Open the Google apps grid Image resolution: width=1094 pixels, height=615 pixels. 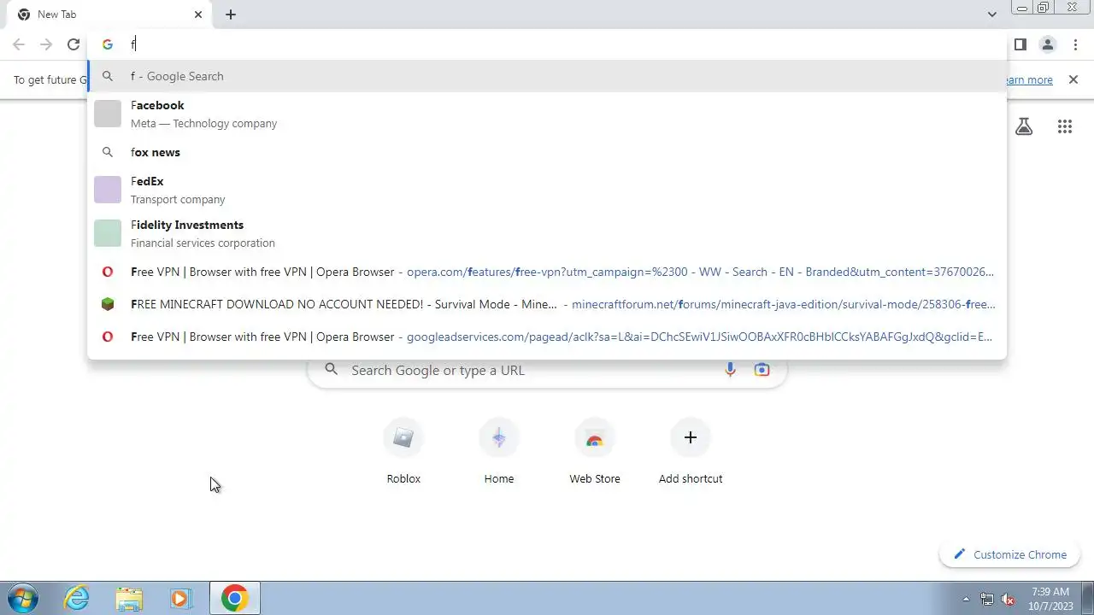(1064, 126)
